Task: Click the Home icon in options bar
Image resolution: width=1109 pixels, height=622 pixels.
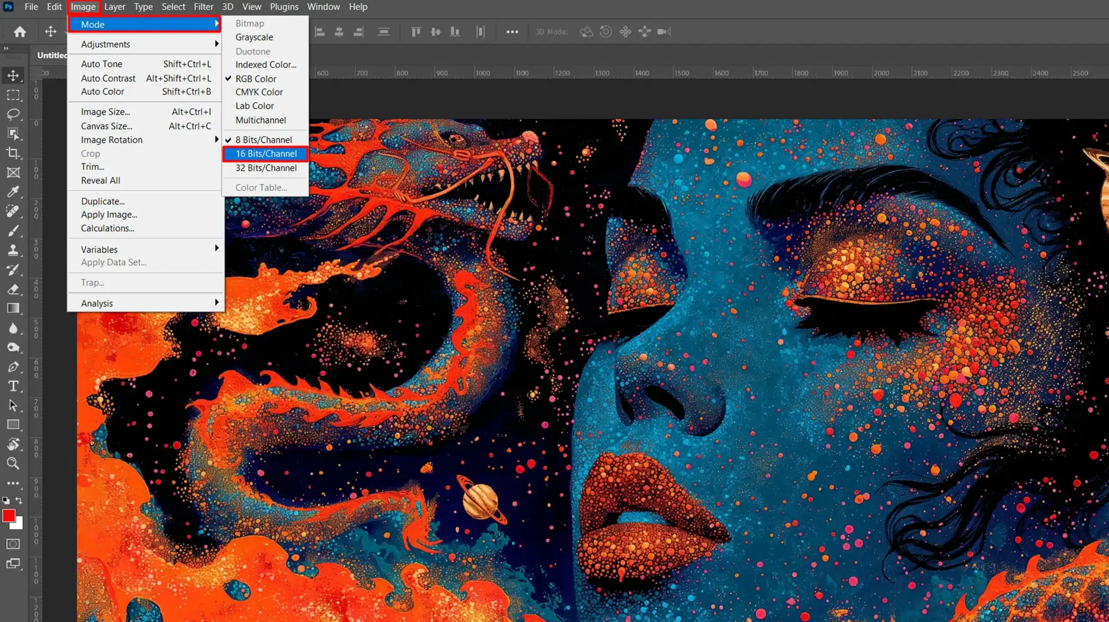Action: coord(19,32)
